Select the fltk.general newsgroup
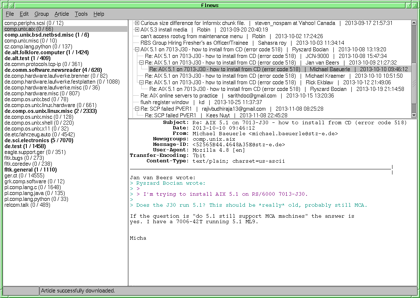420x298 pixels. point(30,170)
